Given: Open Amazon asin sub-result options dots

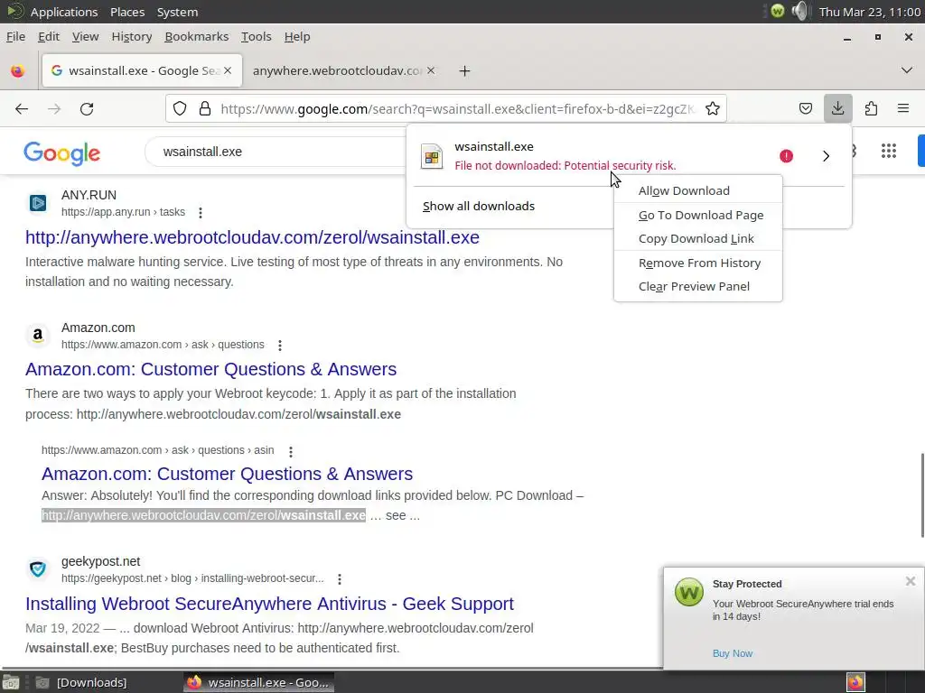Looking at the screenshot, I should (x=290, y=451).
